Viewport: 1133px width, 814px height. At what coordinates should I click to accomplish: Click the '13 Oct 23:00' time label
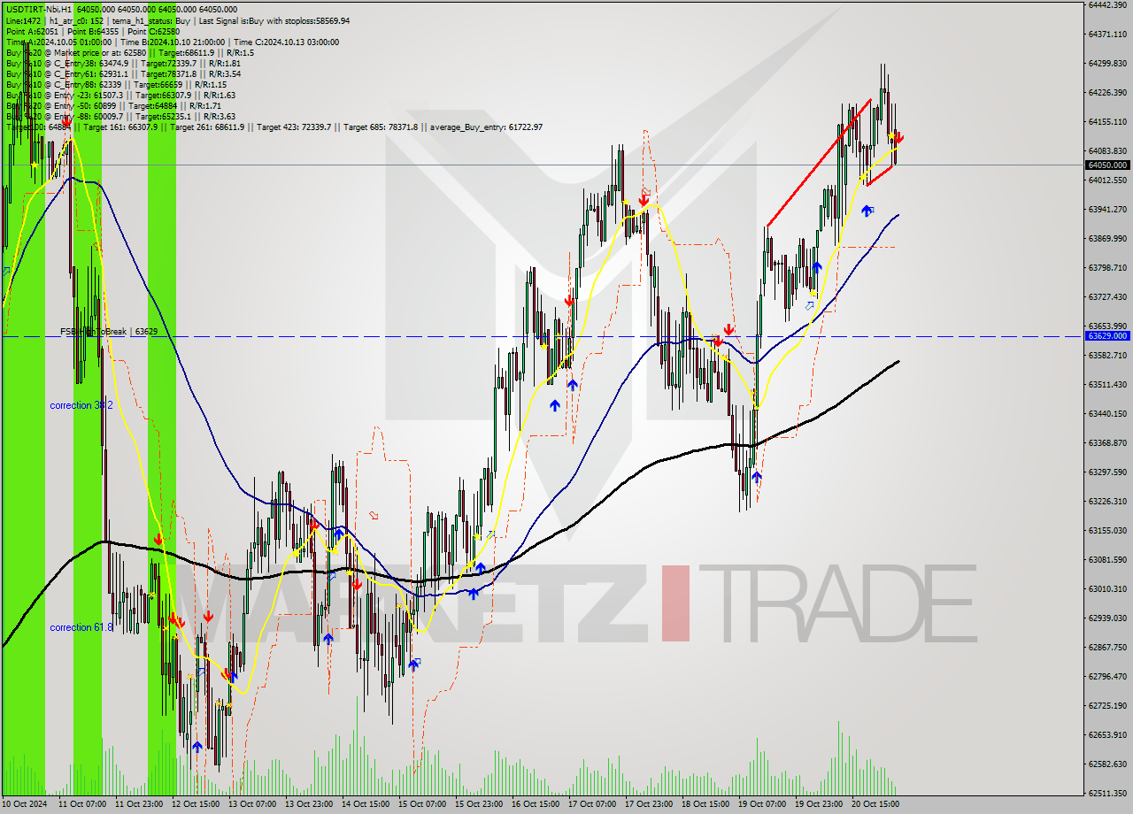(x=308, y=804)
